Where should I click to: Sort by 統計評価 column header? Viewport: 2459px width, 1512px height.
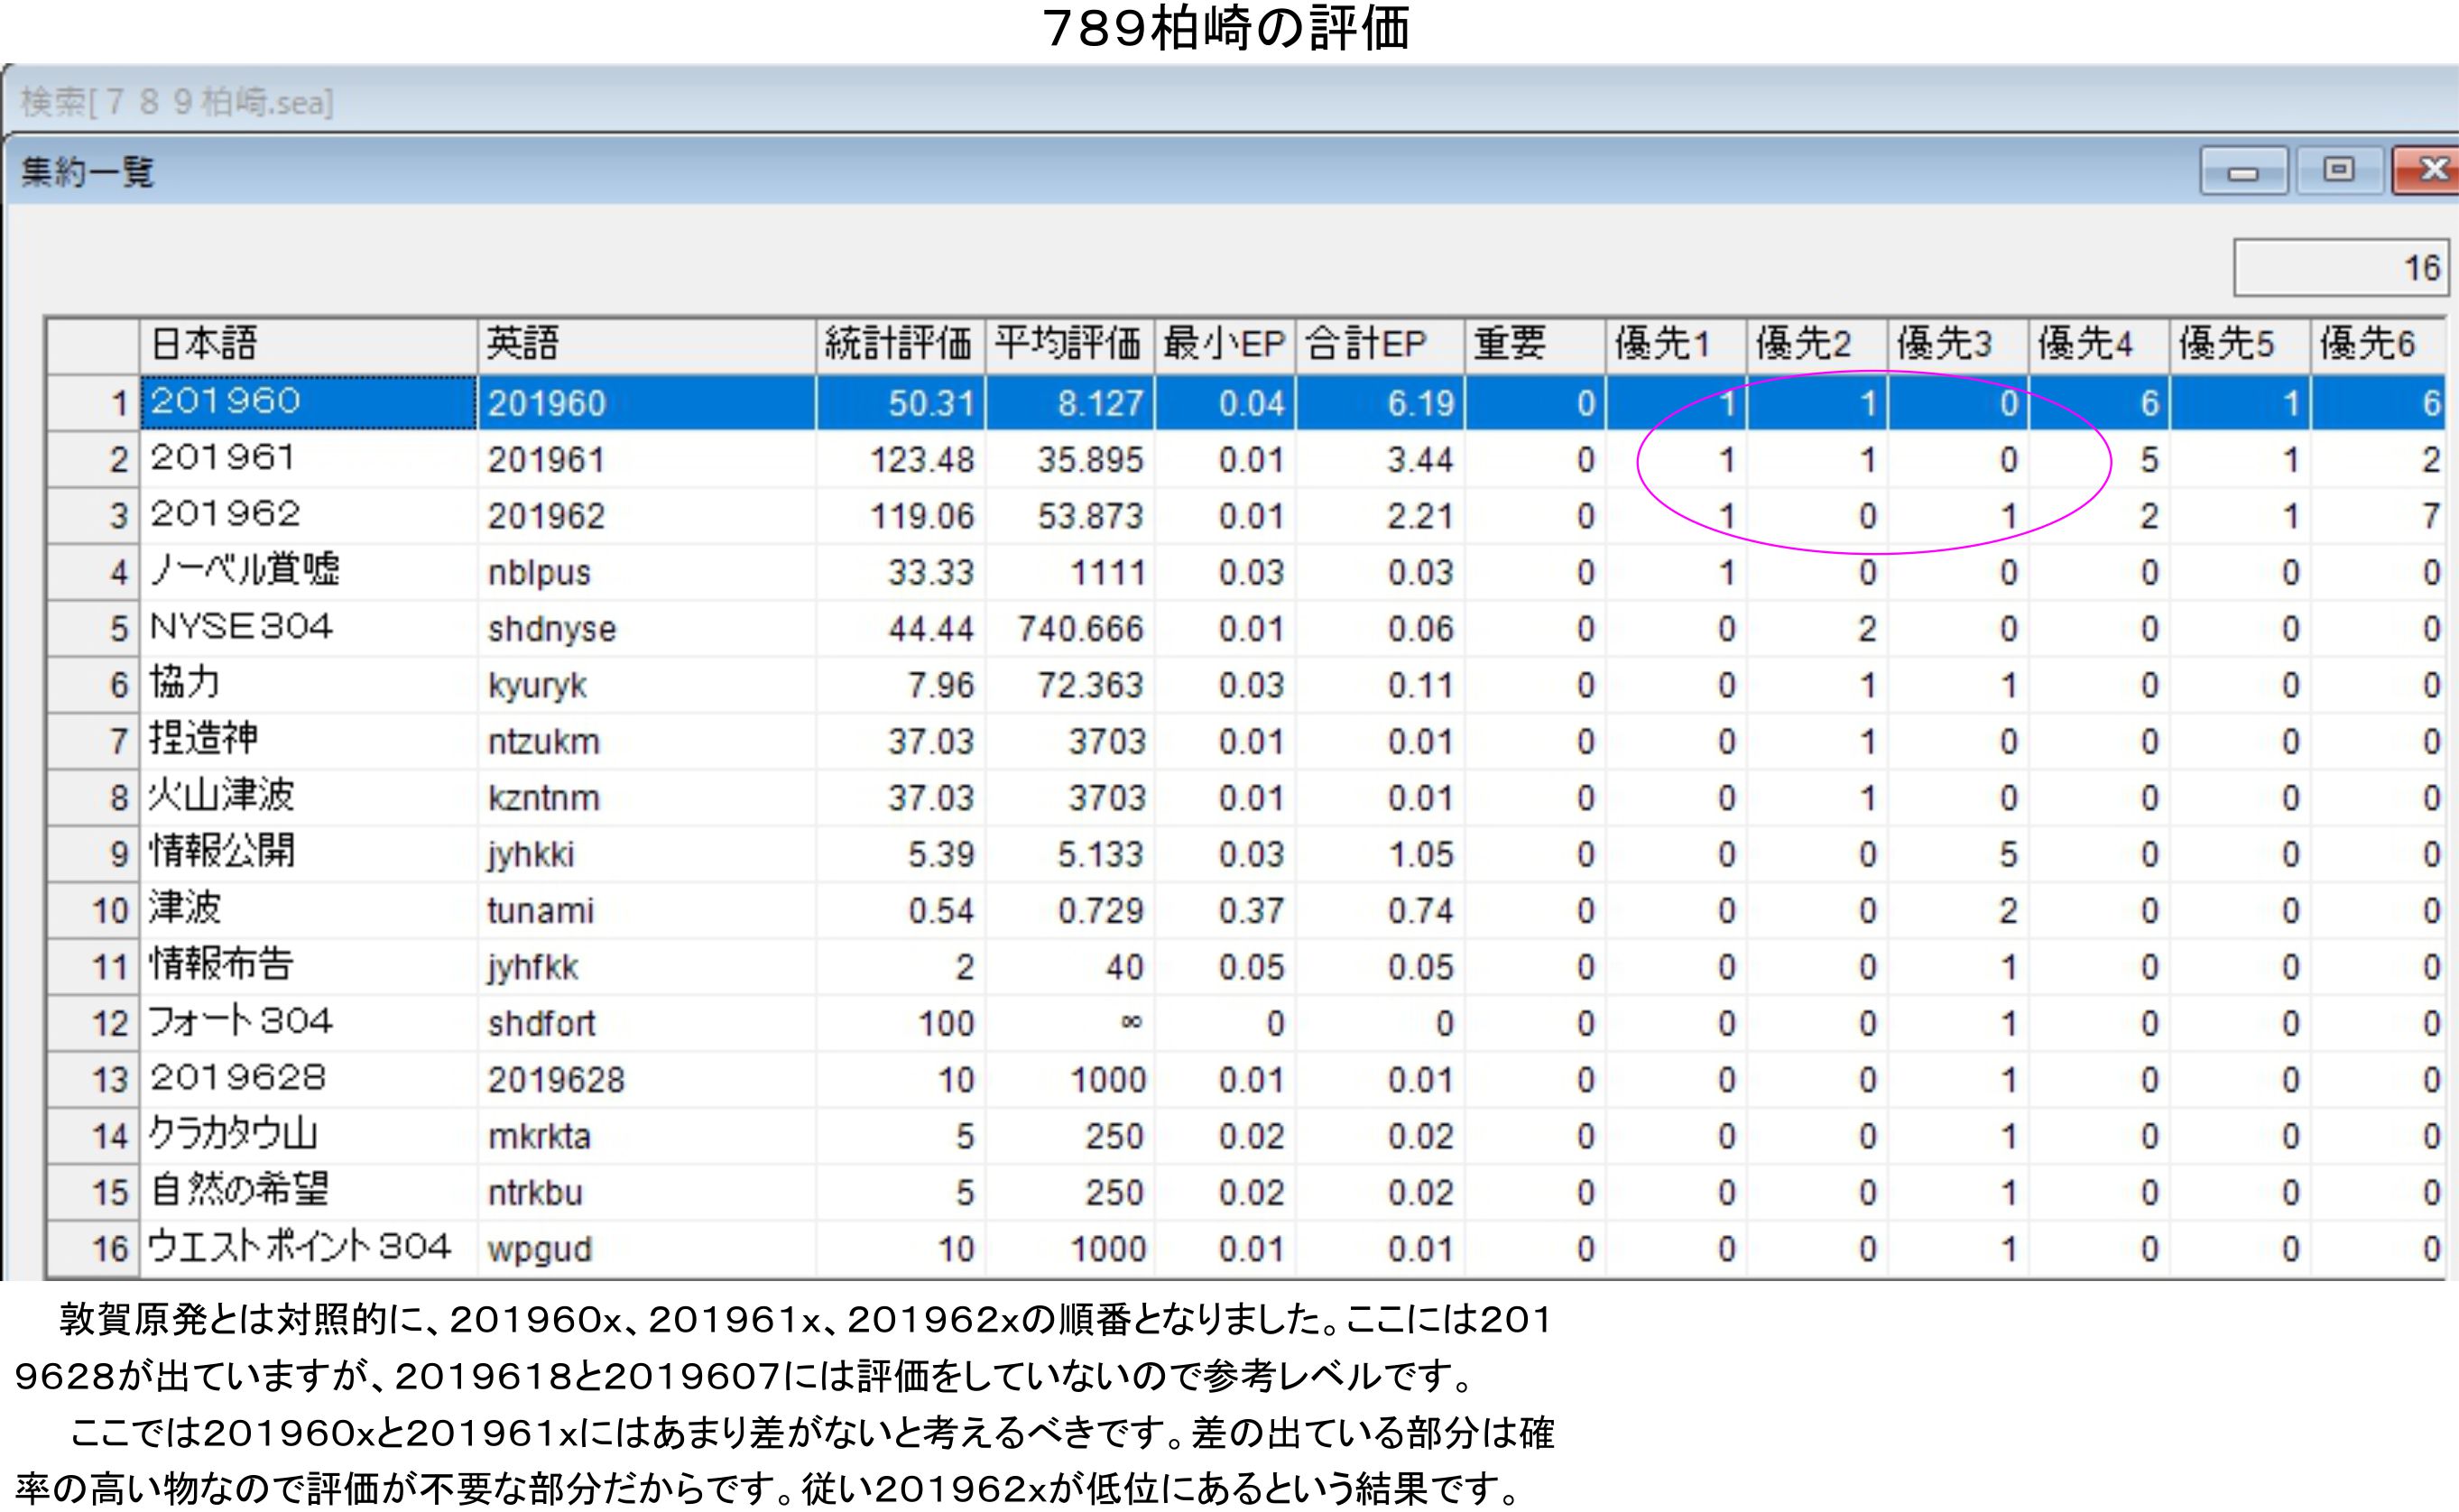899,345
